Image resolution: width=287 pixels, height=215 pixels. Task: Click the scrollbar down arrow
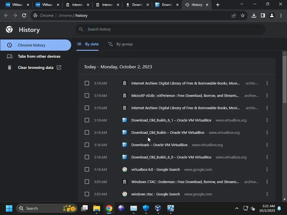pos(284,199)
